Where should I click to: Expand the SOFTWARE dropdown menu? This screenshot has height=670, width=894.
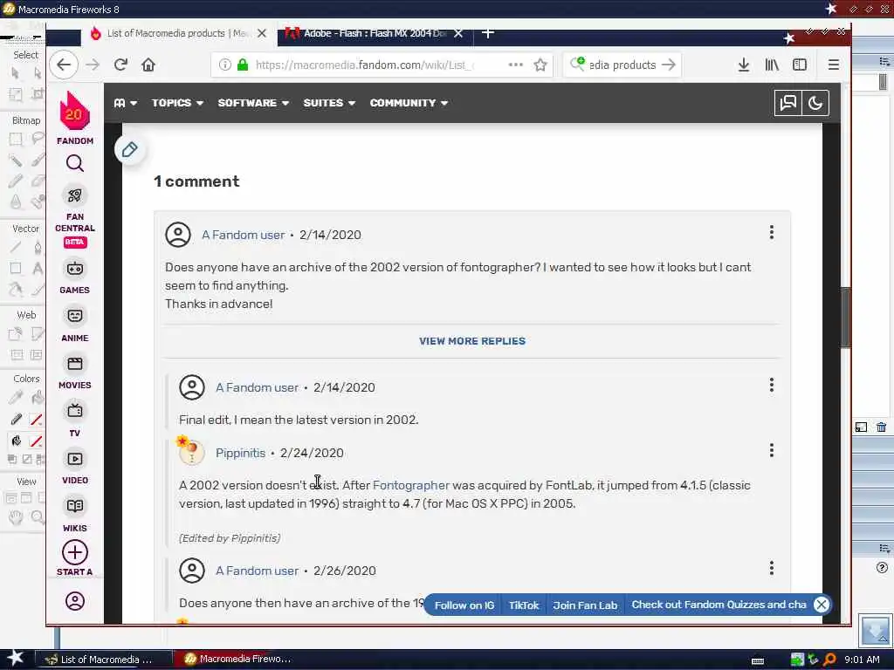point(253,103)
